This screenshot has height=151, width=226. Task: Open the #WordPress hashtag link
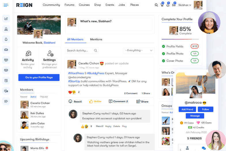point(76,73)
